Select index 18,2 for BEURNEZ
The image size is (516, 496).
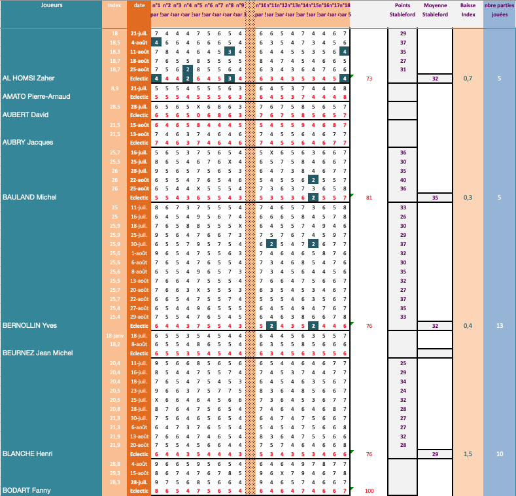pyautogui.click(x=114, y=344)
